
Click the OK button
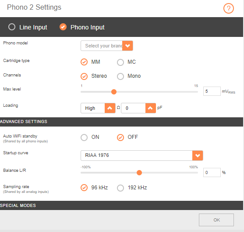tap(216, 220)
